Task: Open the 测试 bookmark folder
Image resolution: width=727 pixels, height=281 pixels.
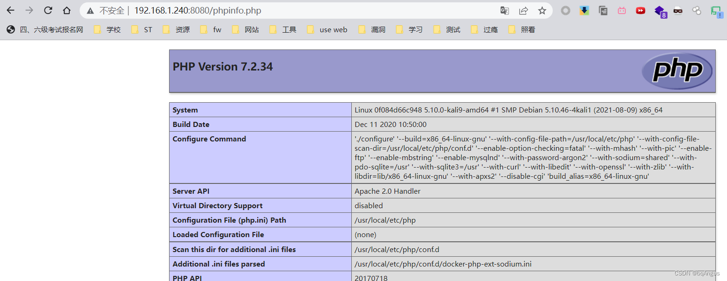Action: click(447, 29)
